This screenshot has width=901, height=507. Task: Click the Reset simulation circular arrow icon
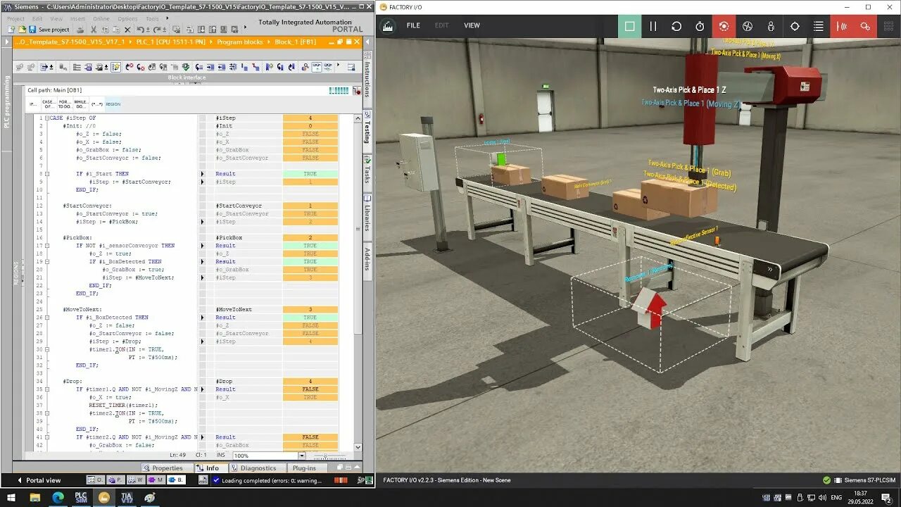pos(676,26)
